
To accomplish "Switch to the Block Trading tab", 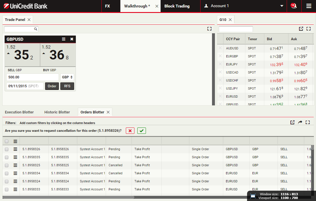I will (x=177, y=6).
